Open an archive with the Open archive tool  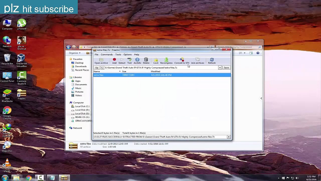(101, 61)
